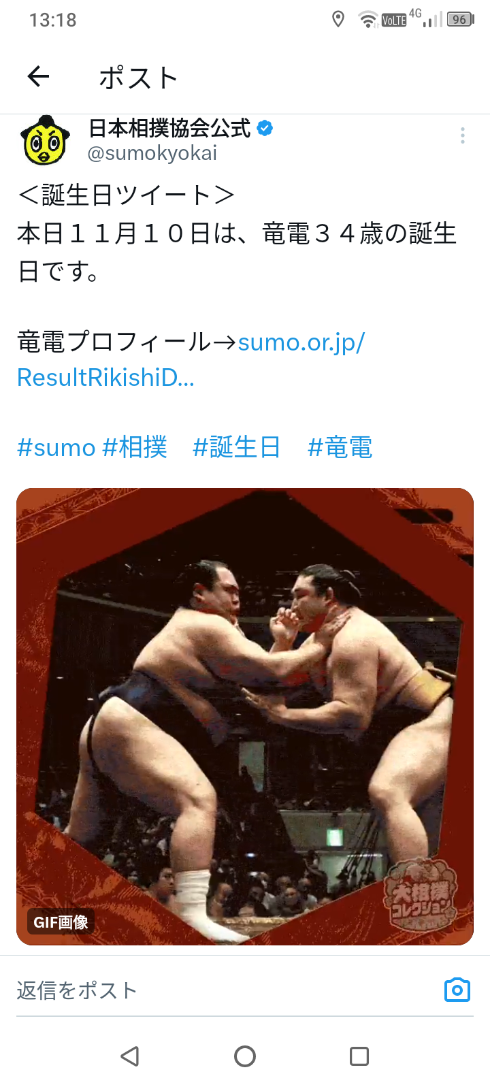Viewport: 490px width, 1089px height.
Task: Tap the battery indicator in status bar
Action: tap(460, 20)
